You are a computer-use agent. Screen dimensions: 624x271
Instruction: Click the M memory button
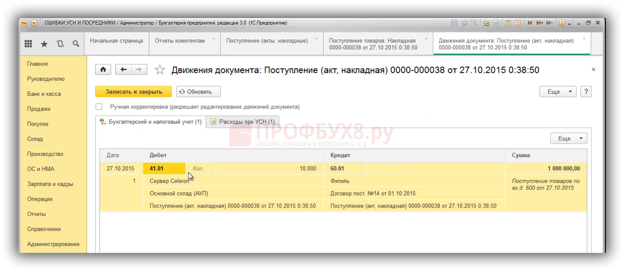(530, 23)
